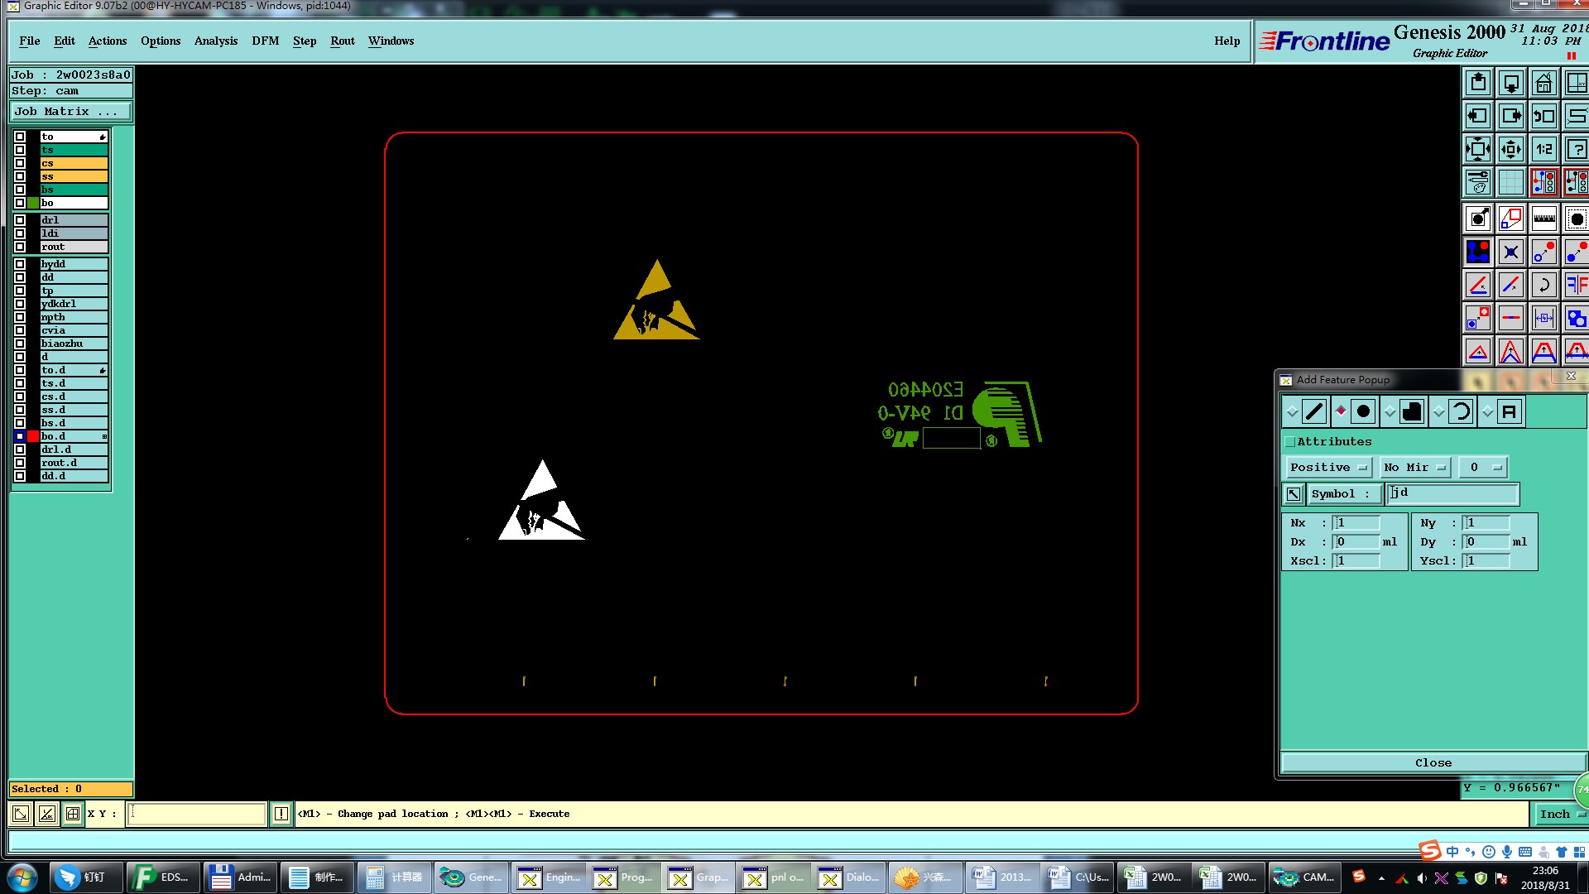1589x894 pixels.
Task: Toggle the grid display icon
Action: [x=1511, y=182]
